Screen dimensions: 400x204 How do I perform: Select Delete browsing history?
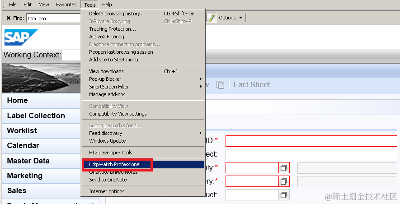click(x=143, y=14)
